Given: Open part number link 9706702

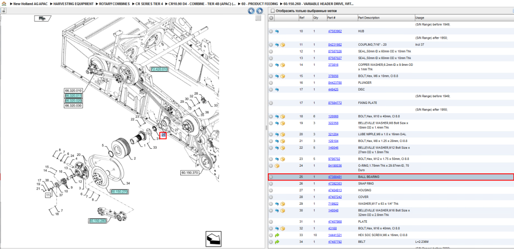Looking at the screenshot, I should [x=334, y=159].
